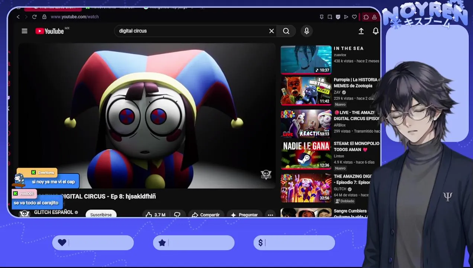473x268 pixels.
Task: Click the 'Doblado' badge under Episodio 7
Action: 345,201
